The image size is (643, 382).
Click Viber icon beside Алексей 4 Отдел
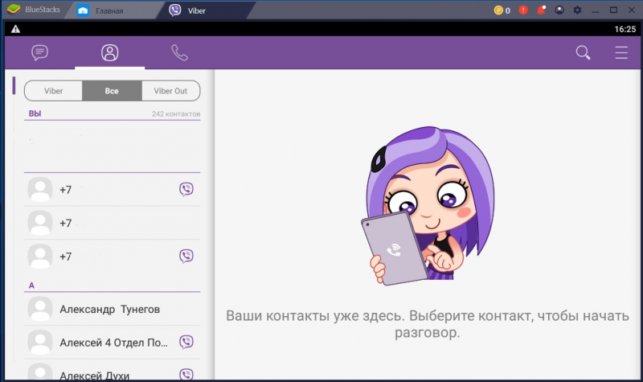click(x=186, y=342)
